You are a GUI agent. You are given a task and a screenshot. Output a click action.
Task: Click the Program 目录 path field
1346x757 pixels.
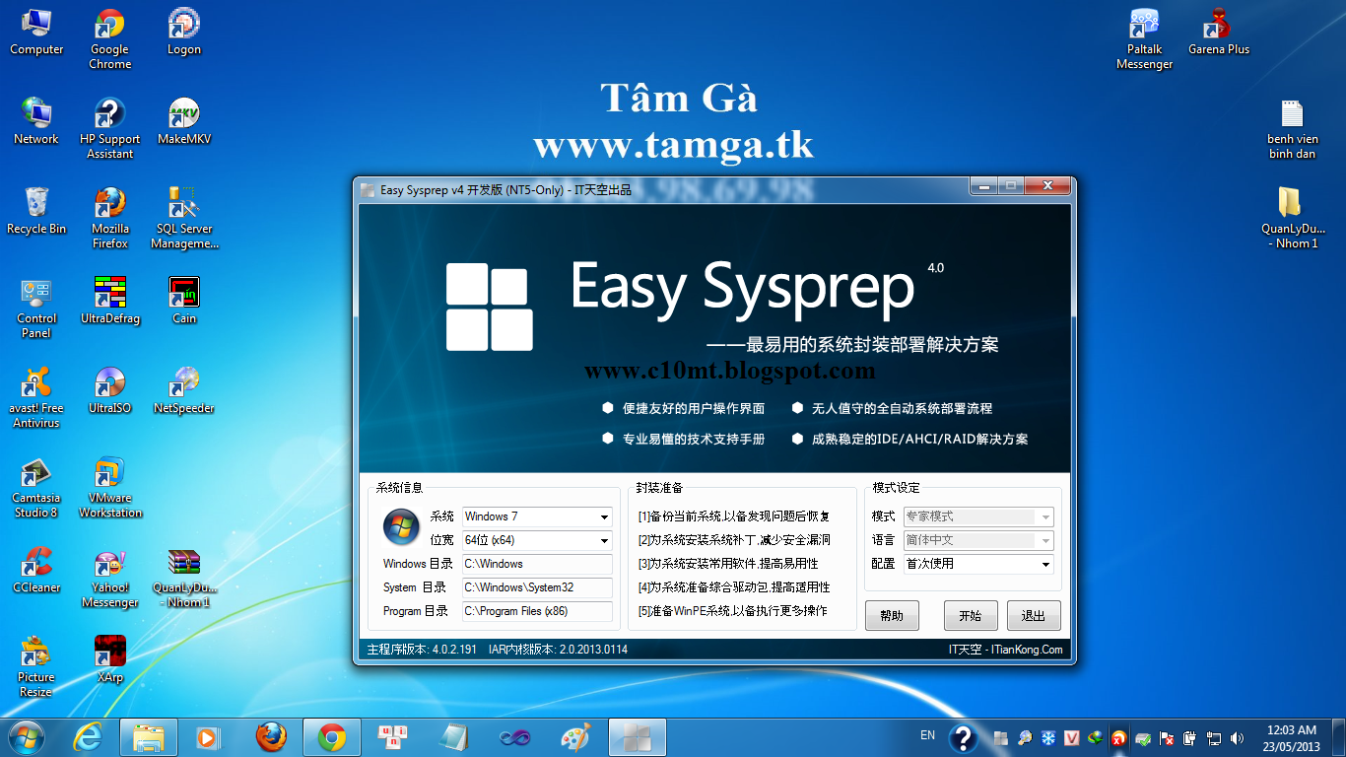click(x=537, y=611)
